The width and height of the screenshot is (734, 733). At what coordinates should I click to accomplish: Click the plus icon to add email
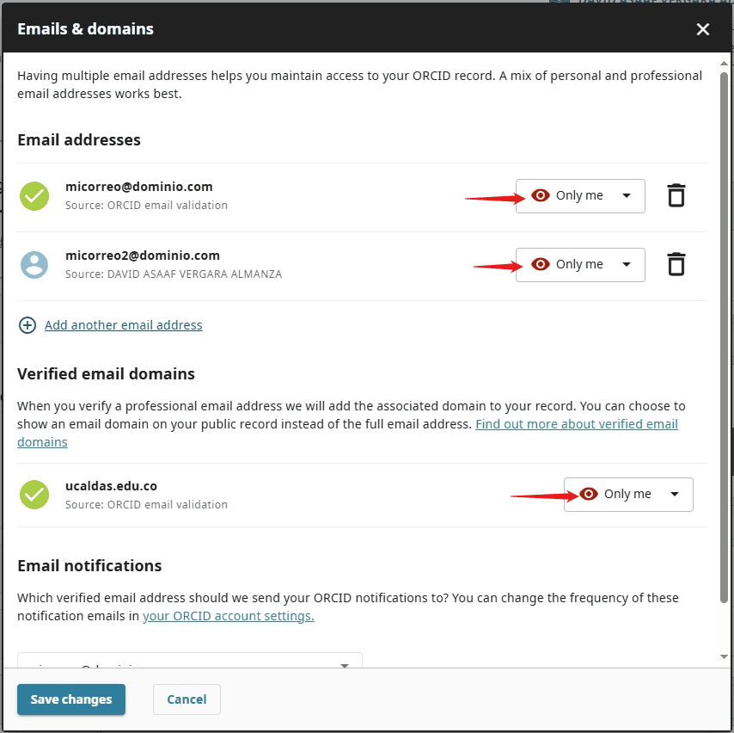(28, 325)
